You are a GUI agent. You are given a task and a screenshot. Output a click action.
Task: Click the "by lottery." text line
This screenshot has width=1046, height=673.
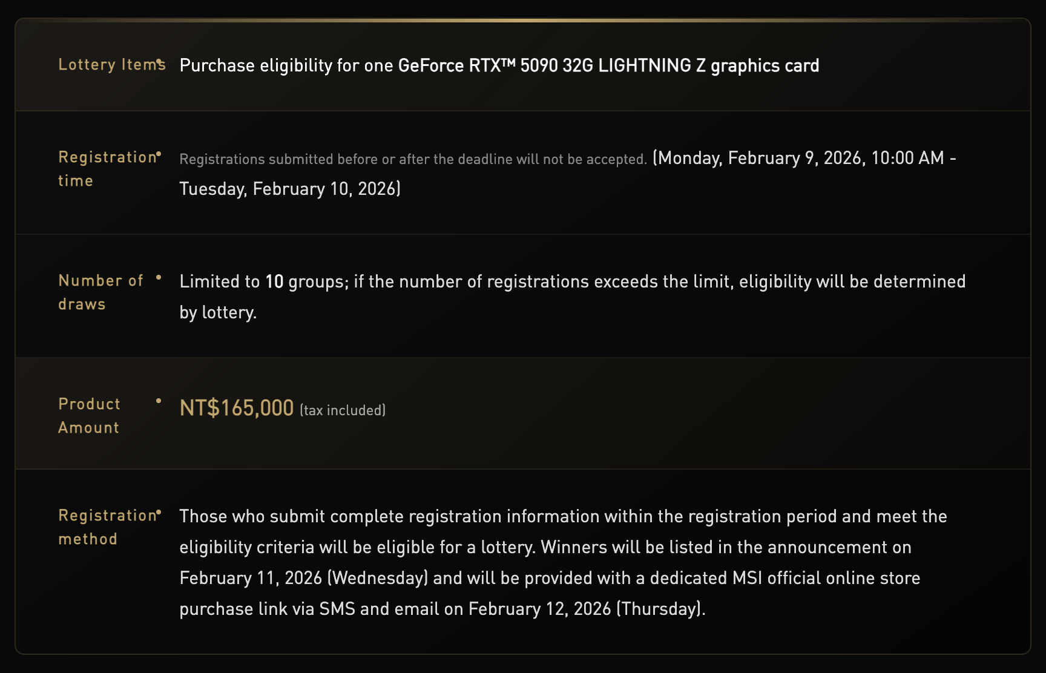[x=218, y=312]
